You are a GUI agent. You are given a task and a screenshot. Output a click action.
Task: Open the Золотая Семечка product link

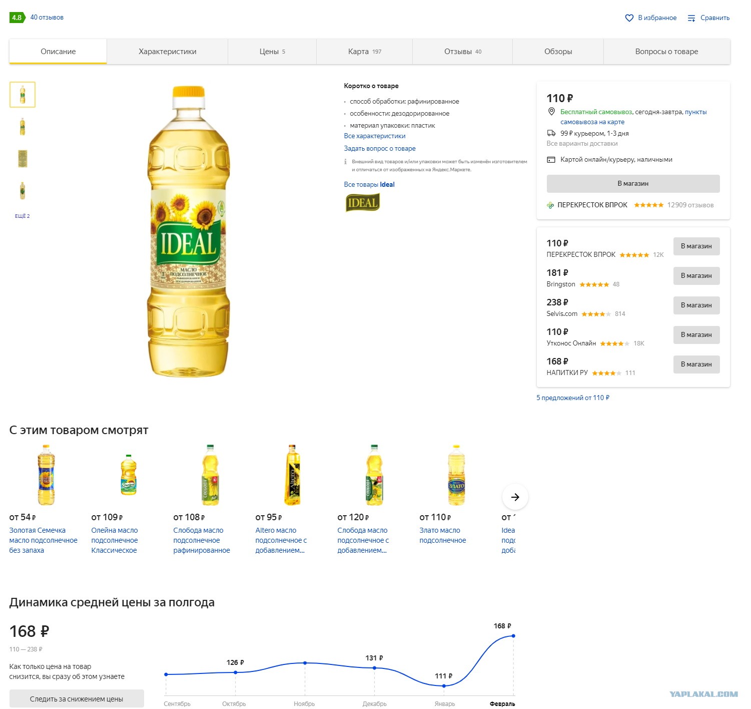point(43,540)
